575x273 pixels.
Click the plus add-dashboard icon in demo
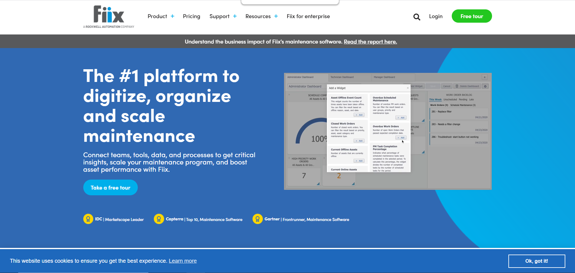tap(484, 77)
